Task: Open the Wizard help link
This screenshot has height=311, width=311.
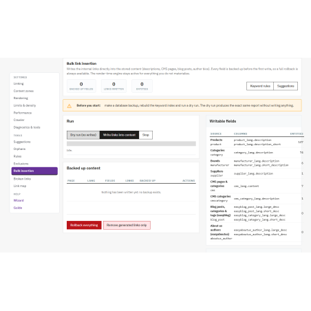Action: point(19,200)
